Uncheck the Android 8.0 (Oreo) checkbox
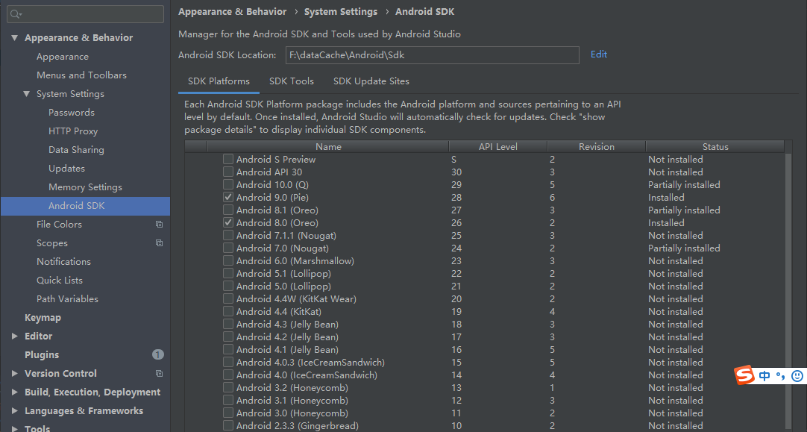This screenshot has height=432, width=807. [x=228, y=222]
